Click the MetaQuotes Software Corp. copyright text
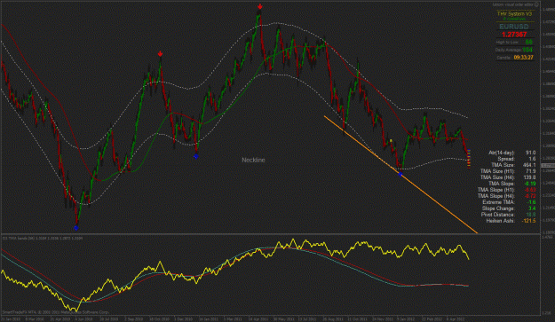Screen dimensions: 555x322 coord(56,312)
